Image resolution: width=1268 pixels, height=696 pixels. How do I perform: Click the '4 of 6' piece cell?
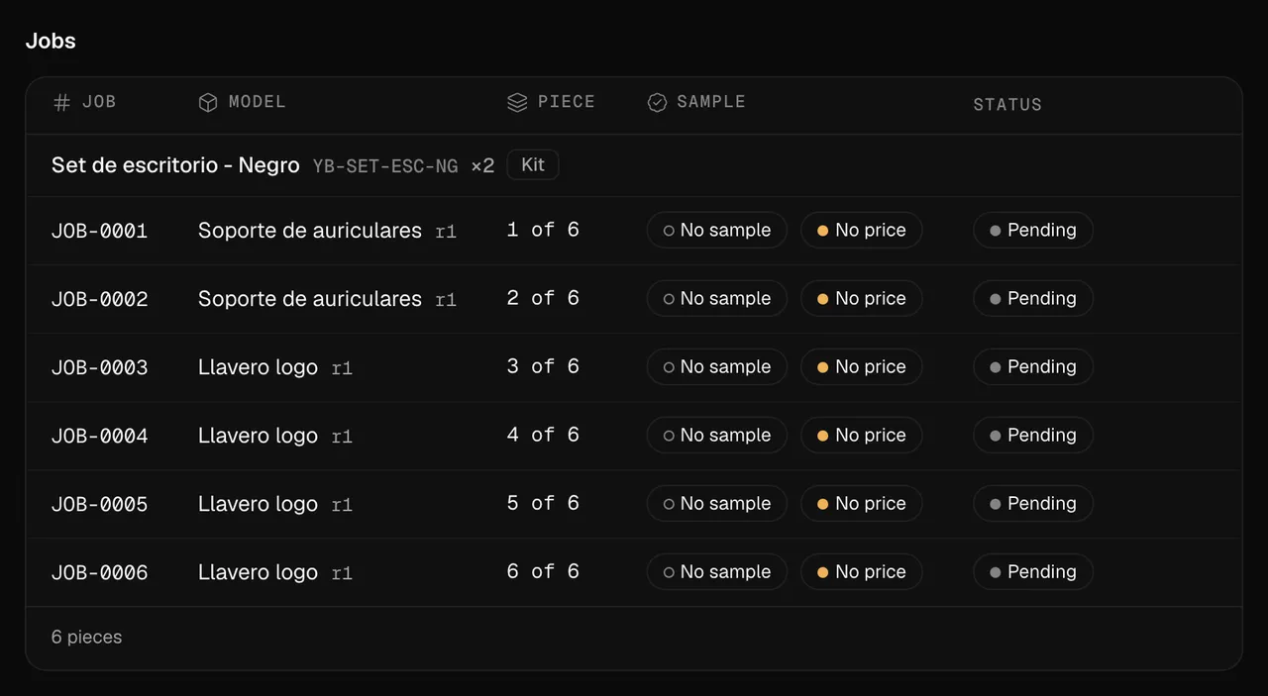point(543,435)
